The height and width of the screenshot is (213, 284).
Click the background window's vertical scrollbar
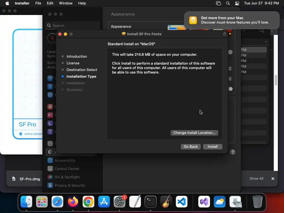coord(276,80)
